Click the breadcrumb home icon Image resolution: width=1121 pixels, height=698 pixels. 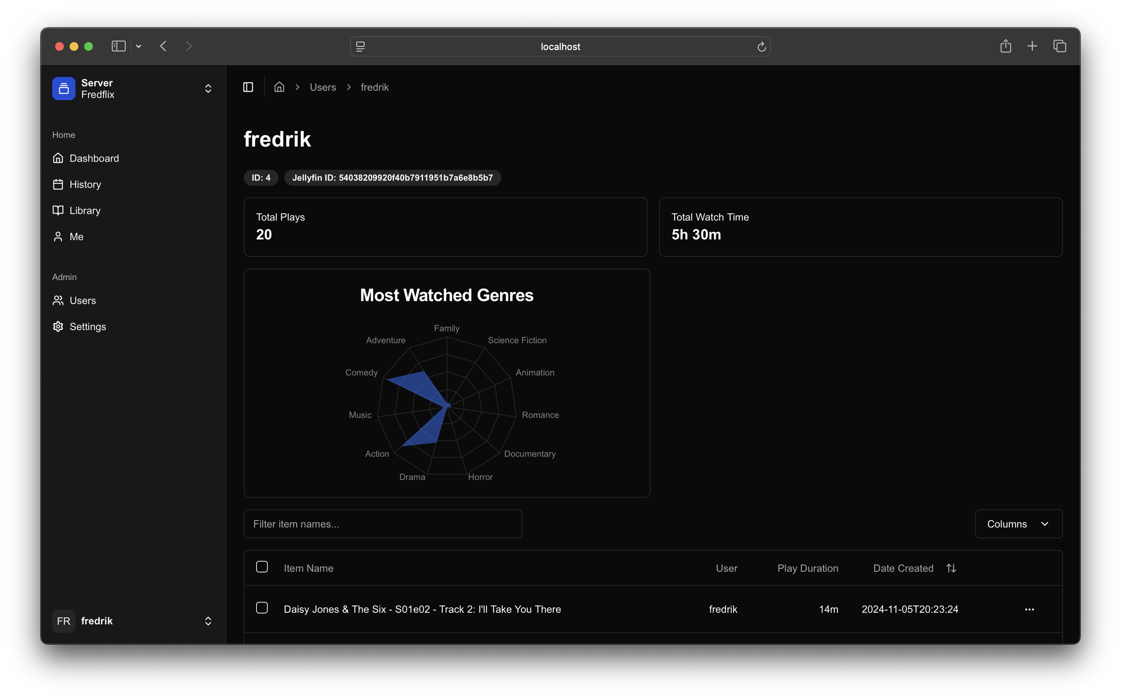coord(279,87)
